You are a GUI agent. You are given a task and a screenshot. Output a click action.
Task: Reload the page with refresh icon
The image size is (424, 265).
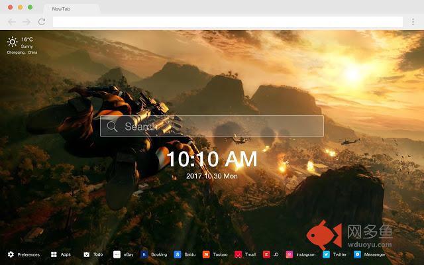click(42, 22)
